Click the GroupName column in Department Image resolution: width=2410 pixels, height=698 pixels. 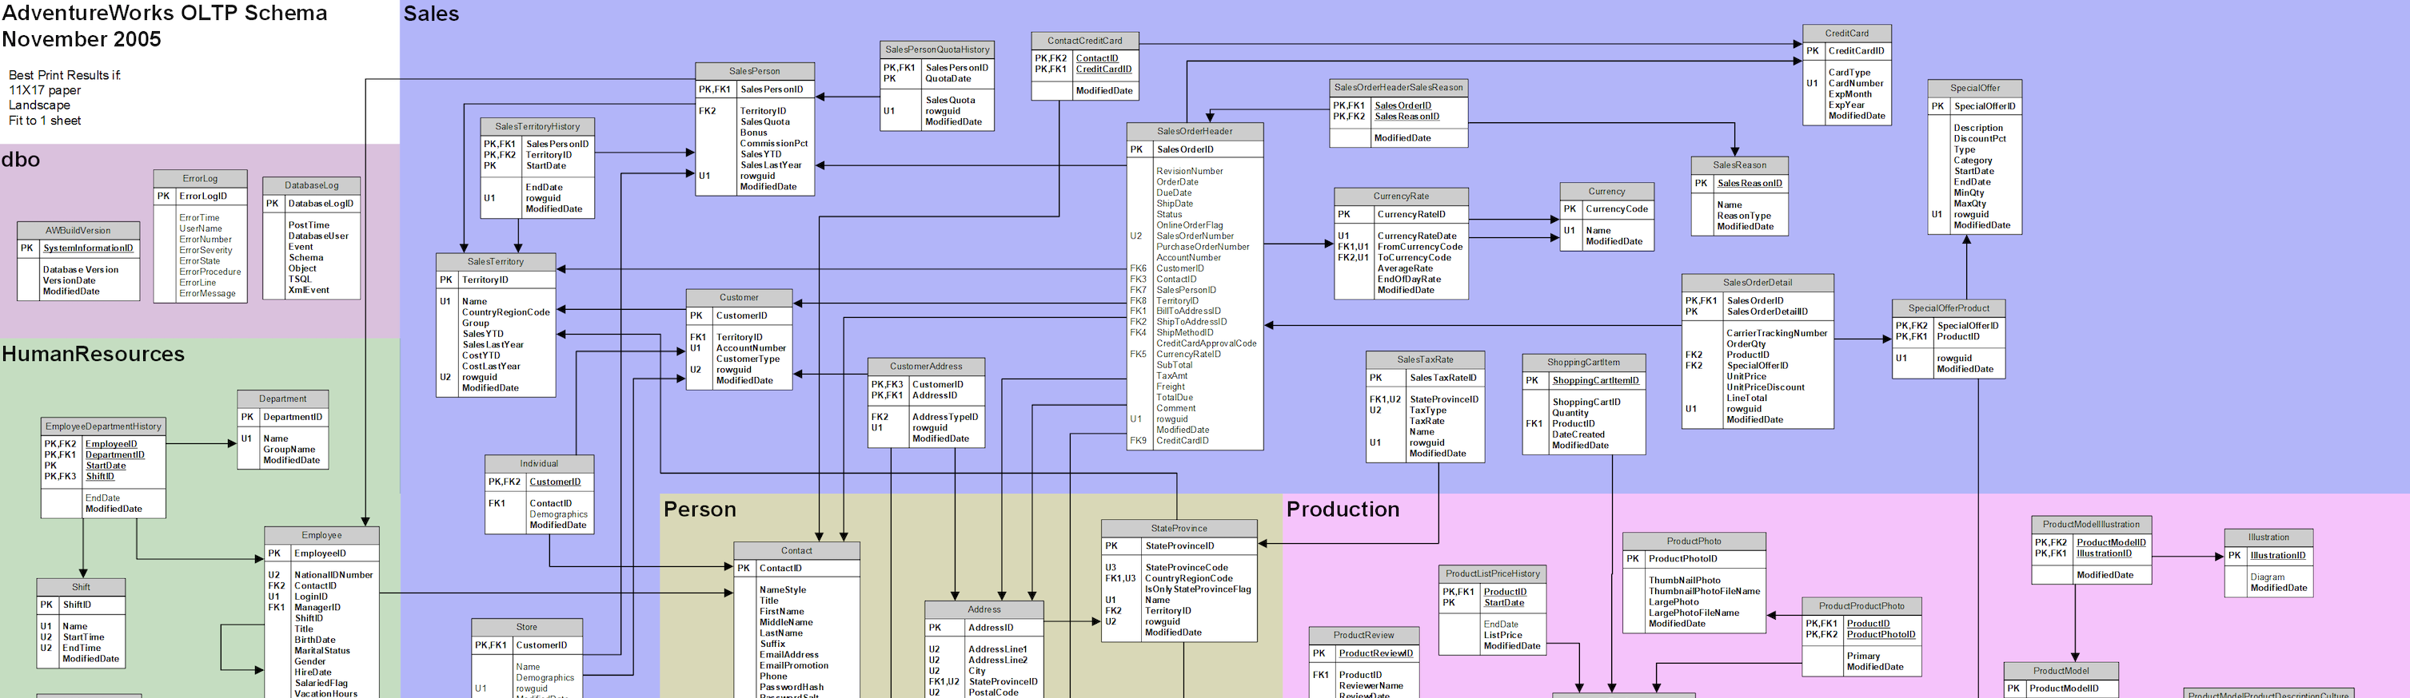pyautogui.click(x=289, y=450)
